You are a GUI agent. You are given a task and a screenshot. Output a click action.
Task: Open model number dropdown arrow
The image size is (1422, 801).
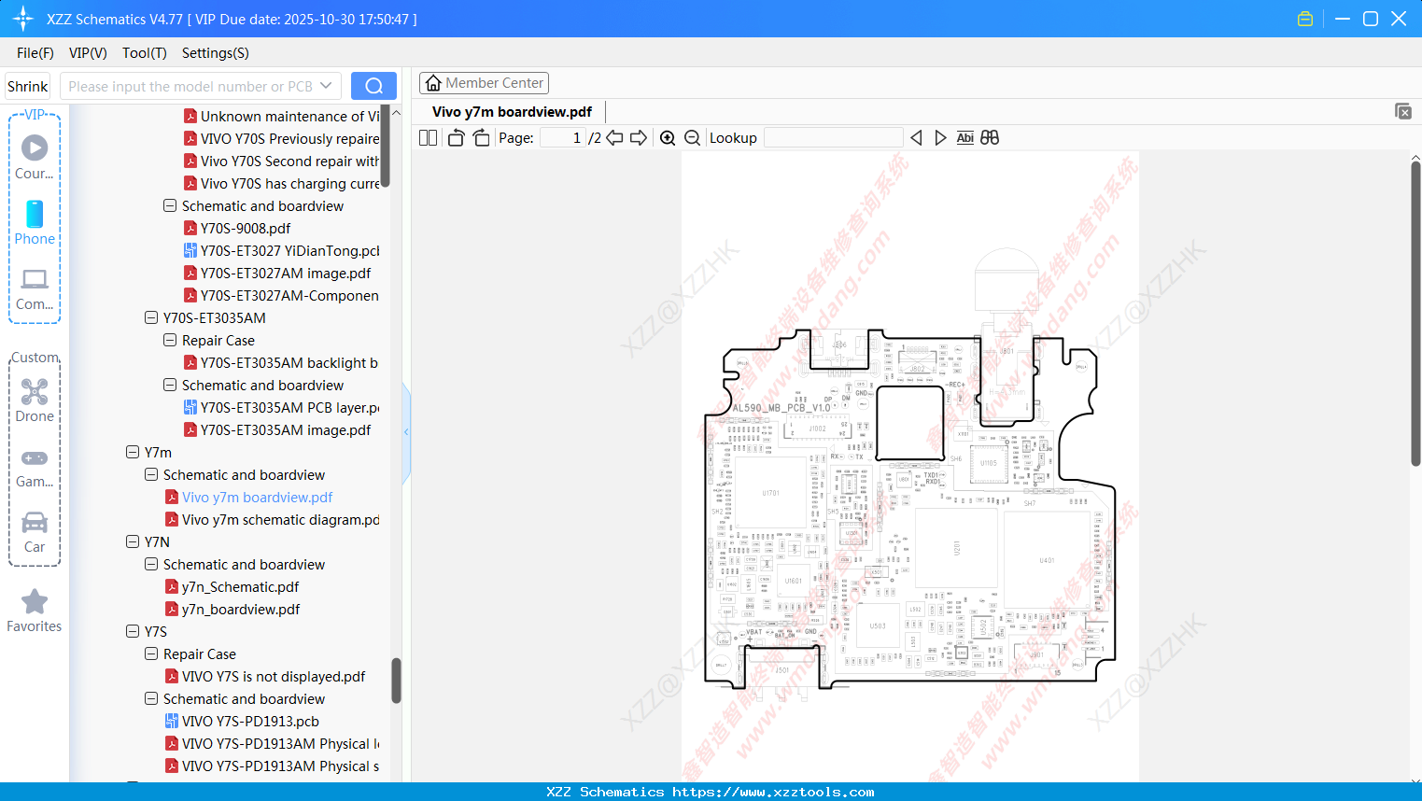326,86
